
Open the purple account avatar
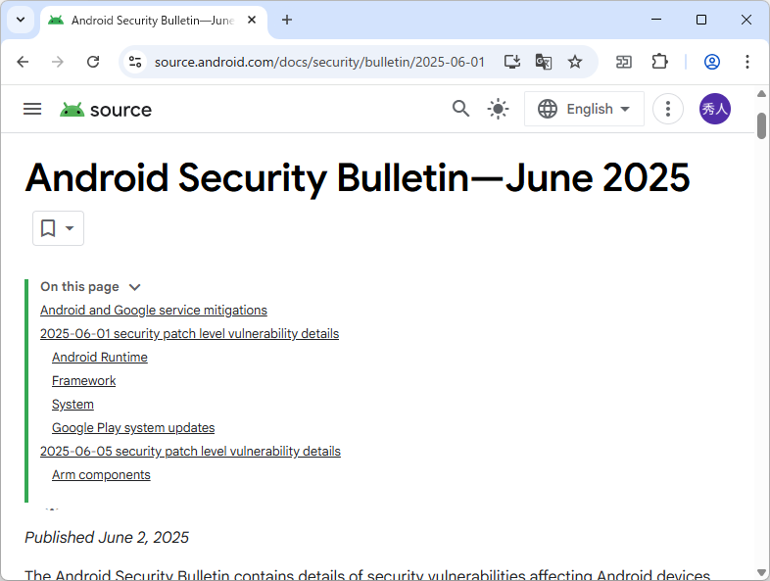click(x=715, y=109)
